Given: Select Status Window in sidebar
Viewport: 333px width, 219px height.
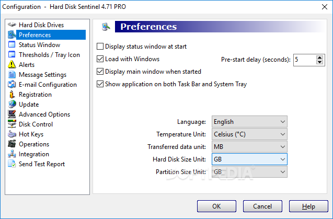Looking at the screenshot, I should coord(40,45).
